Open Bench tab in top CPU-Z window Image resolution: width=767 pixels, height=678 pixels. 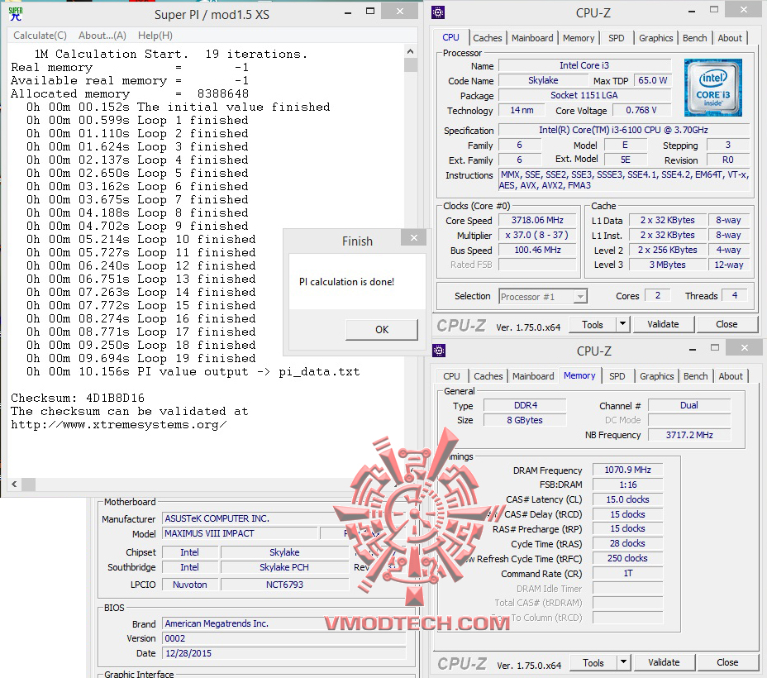694,38
